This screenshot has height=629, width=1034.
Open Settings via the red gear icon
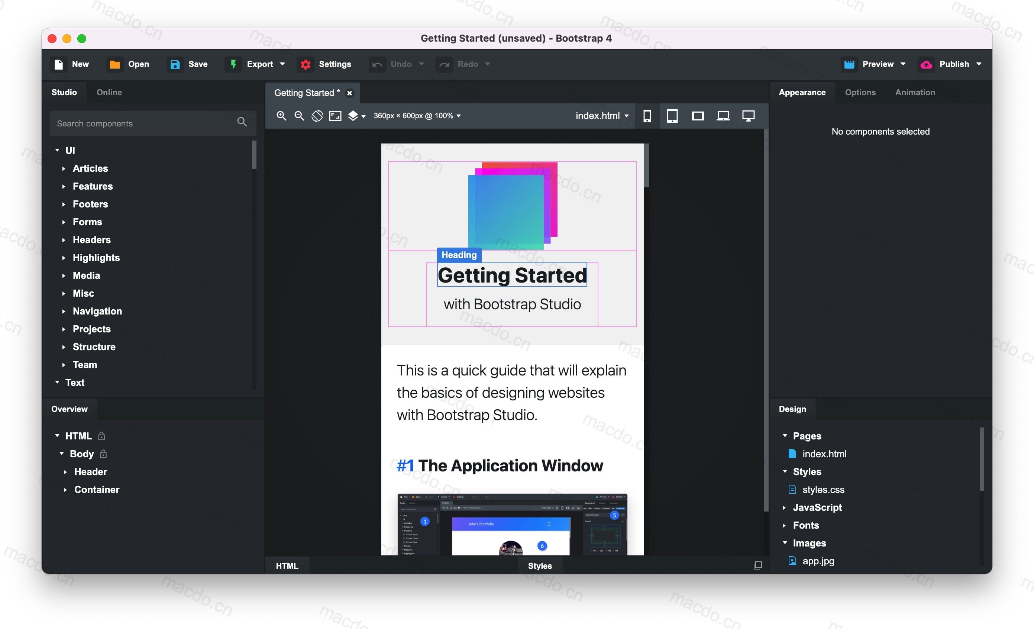pos(306,64)
